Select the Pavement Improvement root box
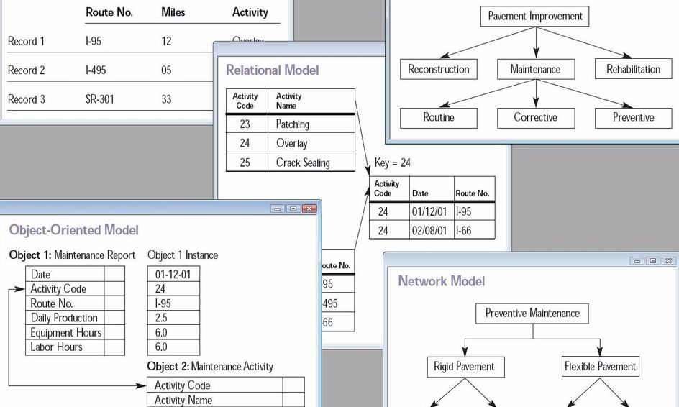 (535, 17)
